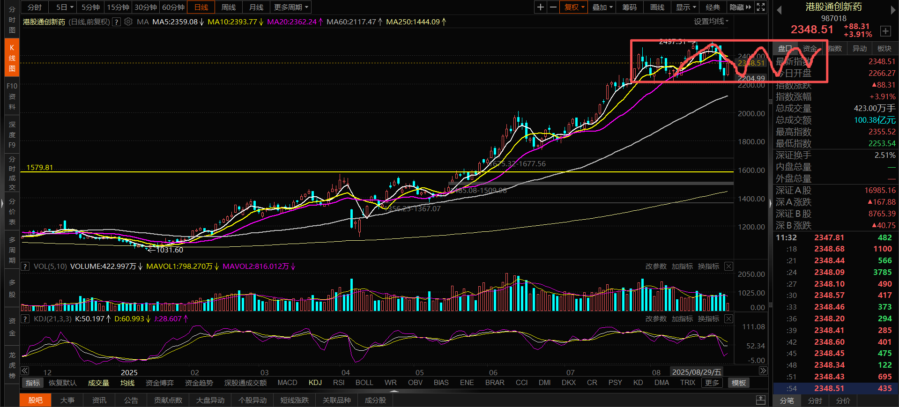
Task: Open MA settings gear icon
Action: tap(128, 22)
